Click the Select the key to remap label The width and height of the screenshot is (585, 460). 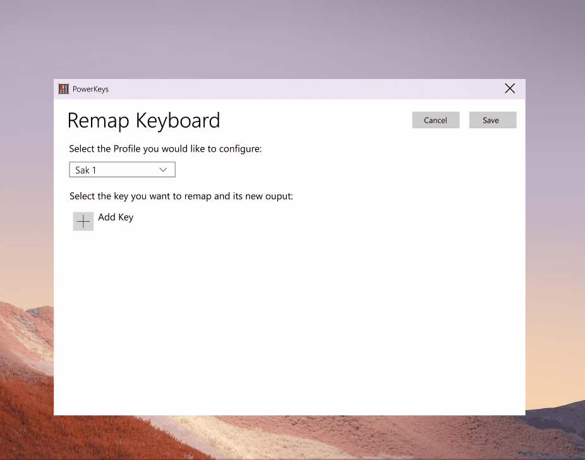[181, 197]
